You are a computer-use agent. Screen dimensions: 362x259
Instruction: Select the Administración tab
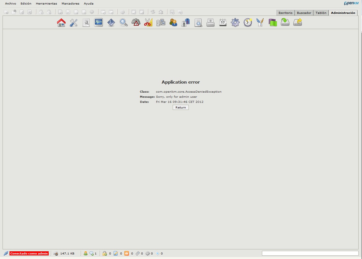(343, 13)
